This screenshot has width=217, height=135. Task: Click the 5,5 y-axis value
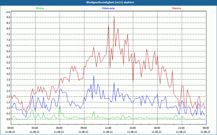8,57
